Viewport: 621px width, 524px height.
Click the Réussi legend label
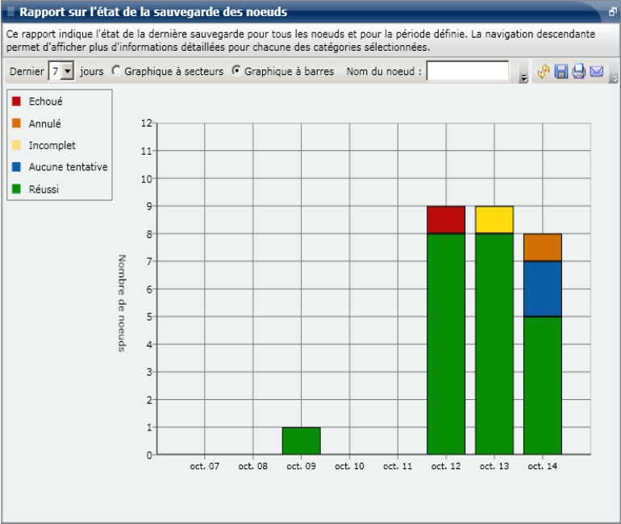tap(44, 189)
